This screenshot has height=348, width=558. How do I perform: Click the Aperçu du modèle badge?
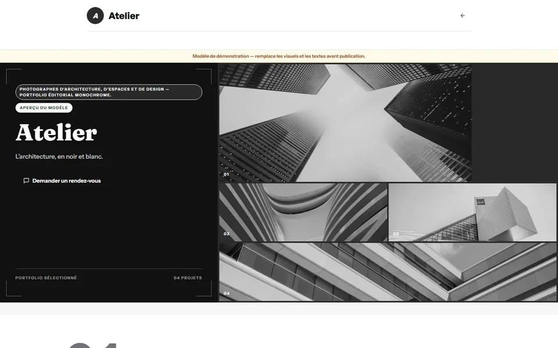coord(44,108)
